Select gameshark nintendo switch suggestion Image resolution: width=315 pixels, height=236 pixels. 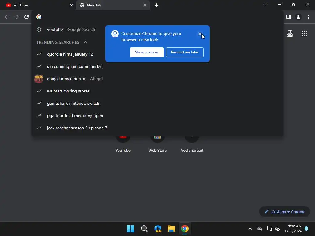pos(157,103)
